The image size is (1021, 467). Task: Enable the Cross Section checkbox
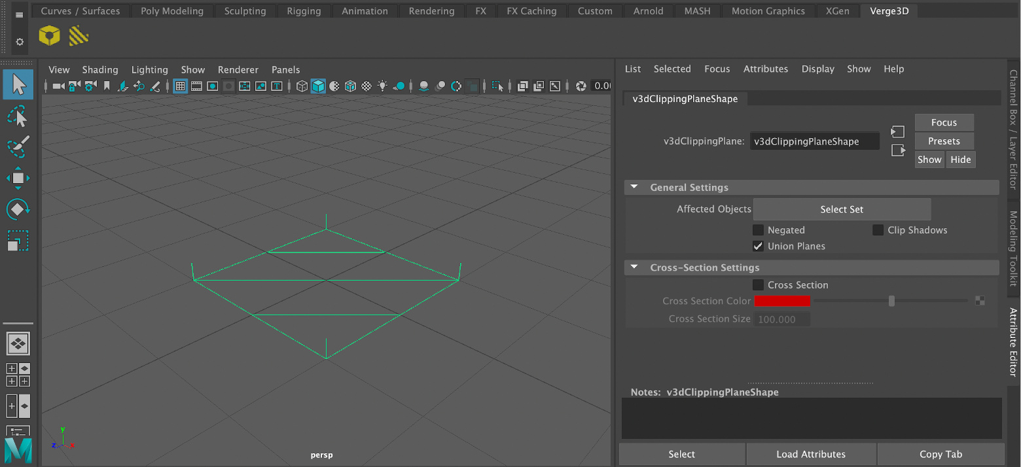[758, 285]
